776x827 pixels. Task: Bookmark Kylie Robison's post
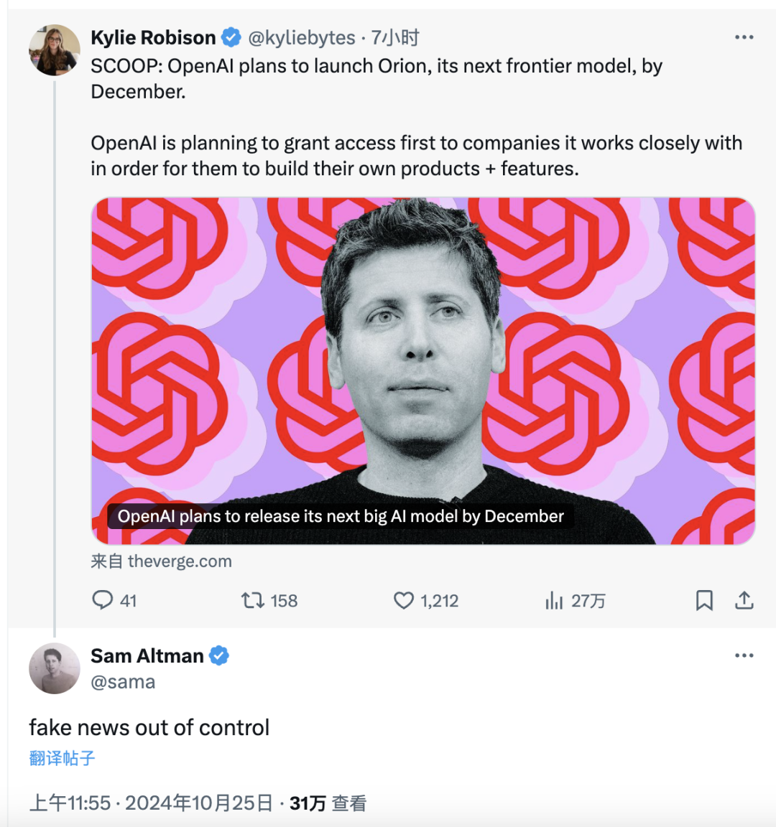(704, 600)
